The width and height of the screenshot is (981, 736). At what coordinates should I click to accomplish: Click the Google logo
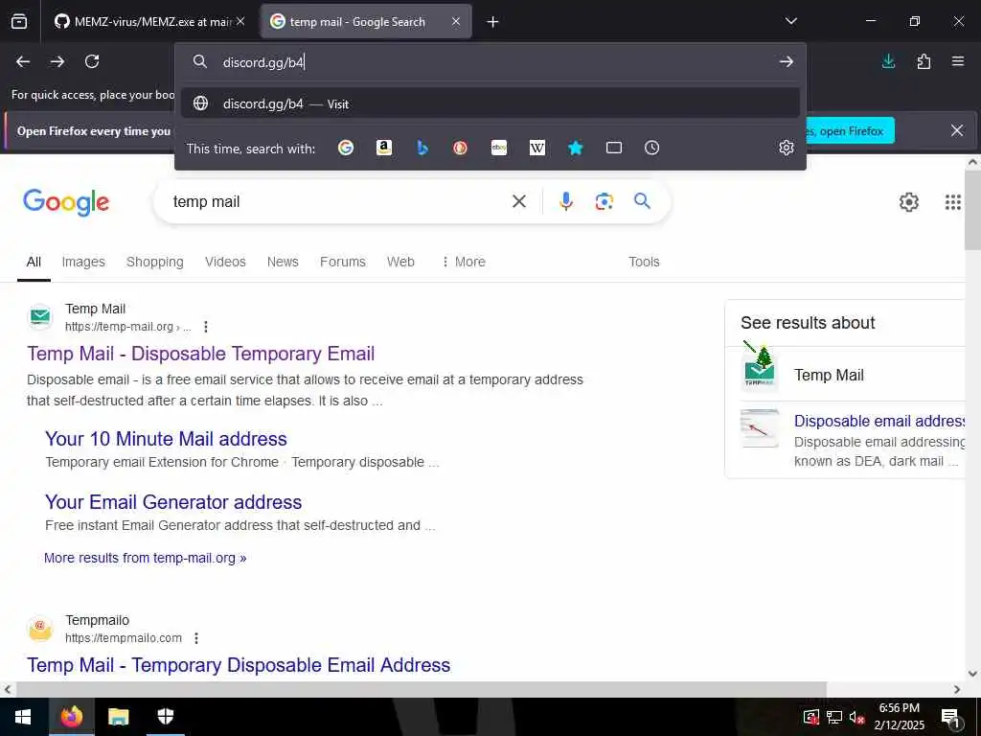click(x=66, y=202)
